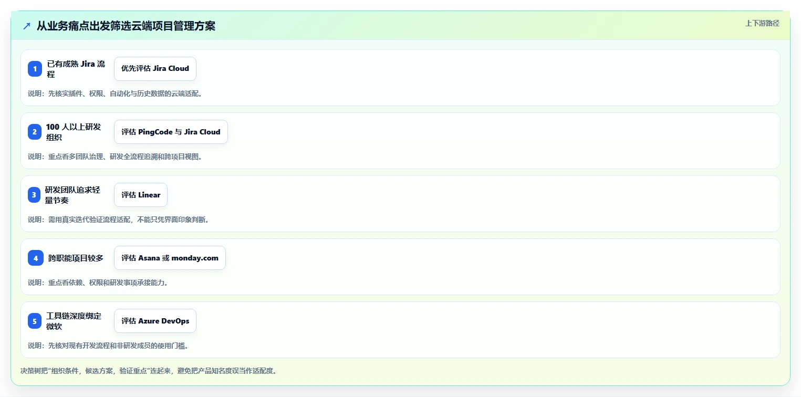This screenshot has width=801, height=397.
Task: Select the 优先评估 Jira Cloud chip
Action: point(155,69)
